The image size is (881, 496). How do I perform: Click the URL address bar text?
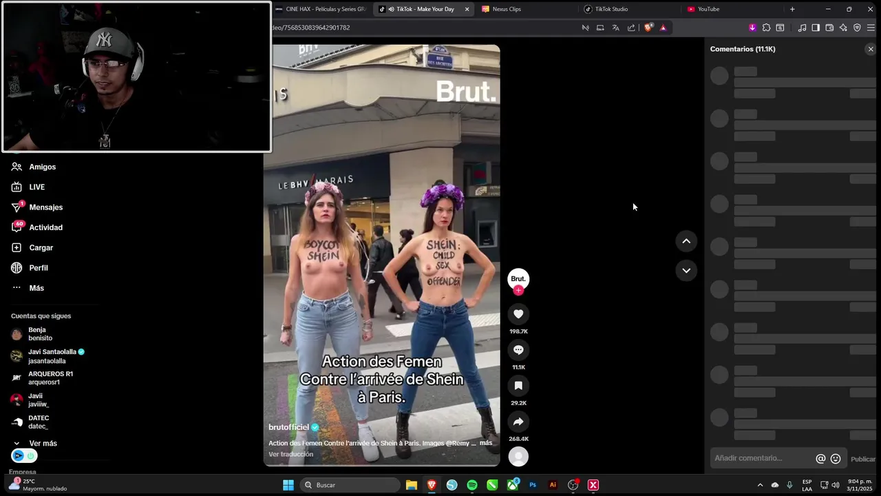pyautogui.click(x=312, y=28)
